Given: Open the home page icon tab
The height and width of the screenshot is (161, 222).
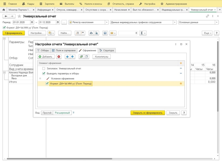Looking at the screenshot, I should point(3,10).
